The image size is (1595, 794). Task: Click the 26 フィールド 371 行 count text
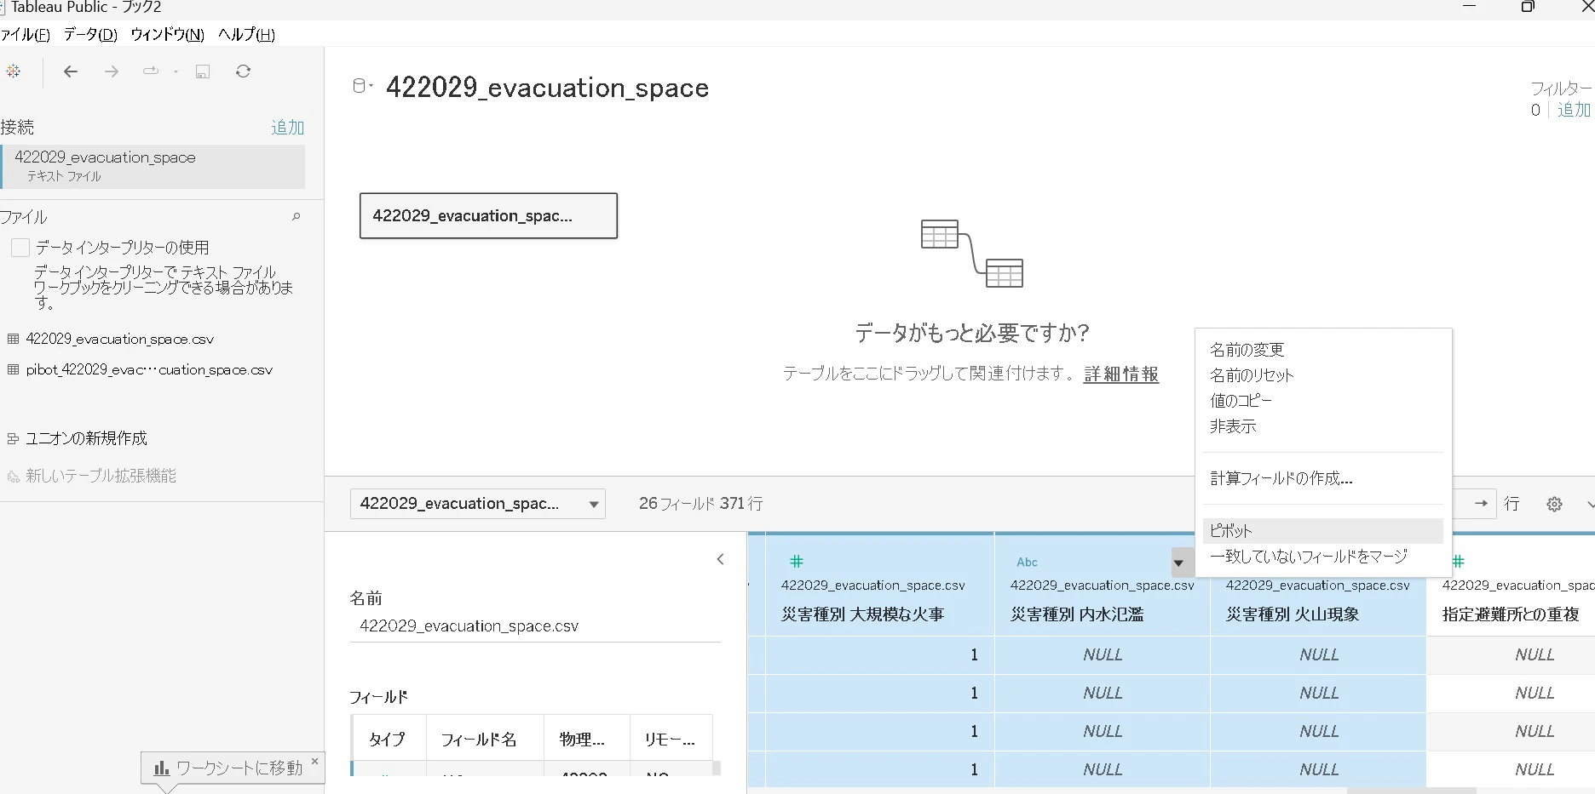(700, 504)
